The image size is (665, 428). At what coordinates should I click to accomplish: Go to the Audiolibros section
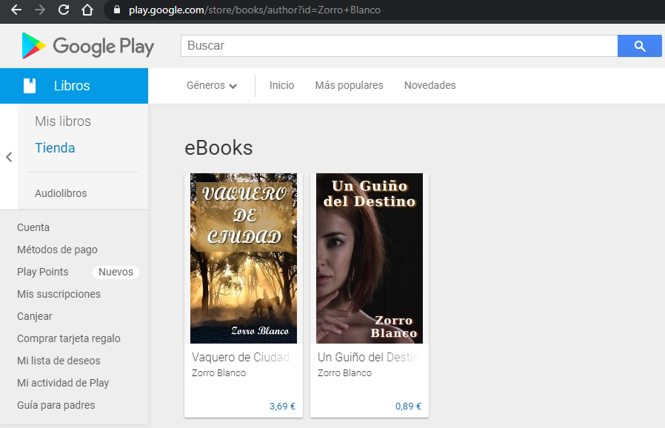point(62,193)
